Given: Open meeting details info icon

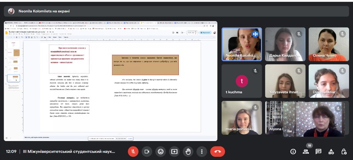Looking at the screenshot, I should click(293, 152).
